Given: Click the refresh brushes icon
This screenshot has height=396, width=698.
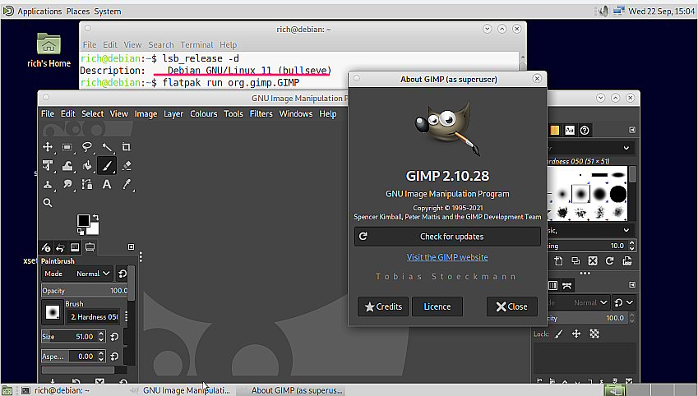Looking at the screenshot, I should [x=610, y=261].
